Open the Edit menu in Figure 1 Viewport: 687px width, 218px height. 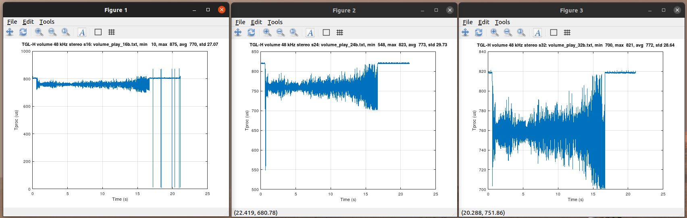coord(28,22)
